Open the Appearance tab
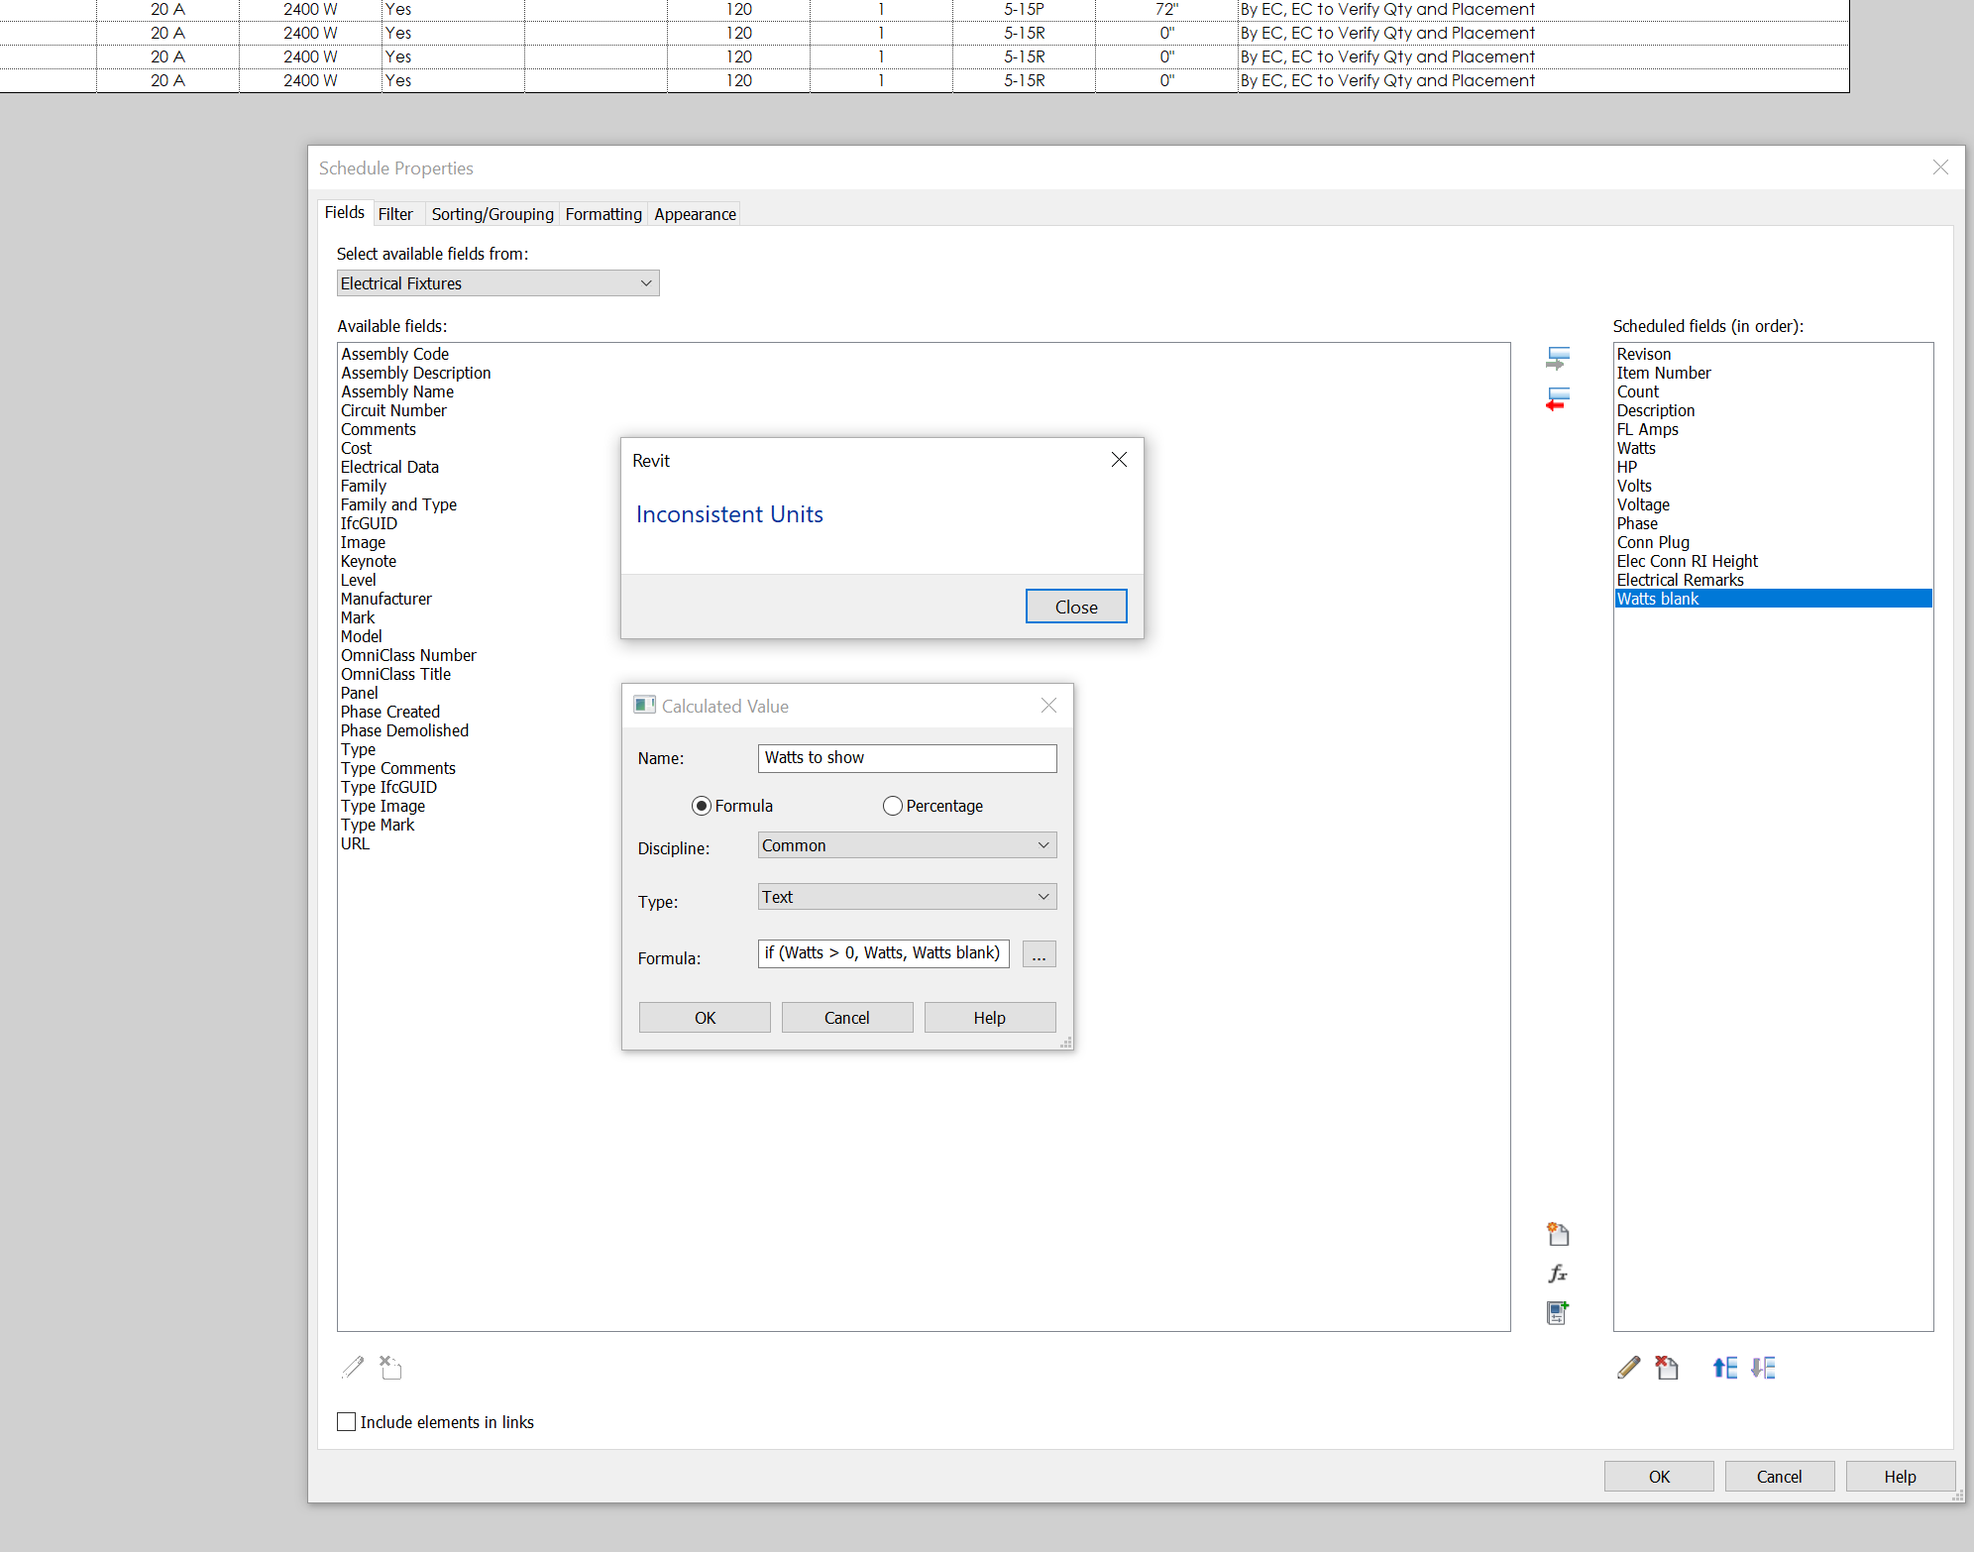Screen dimensions: 1974x1552 (694, 214)
